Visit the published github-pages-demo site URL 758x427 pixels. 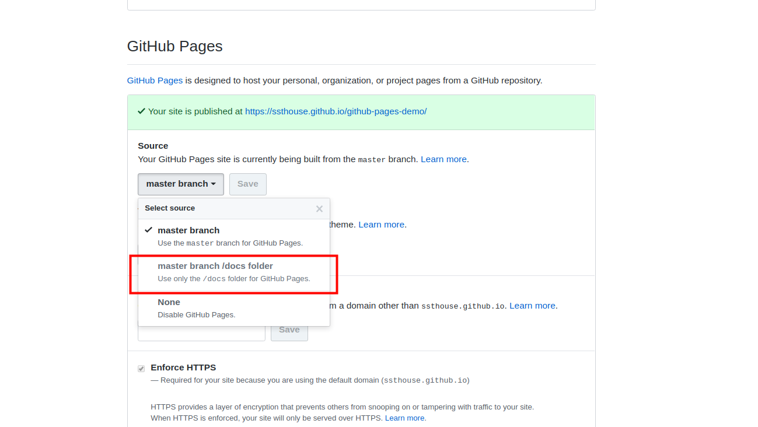tap(336, 111)
